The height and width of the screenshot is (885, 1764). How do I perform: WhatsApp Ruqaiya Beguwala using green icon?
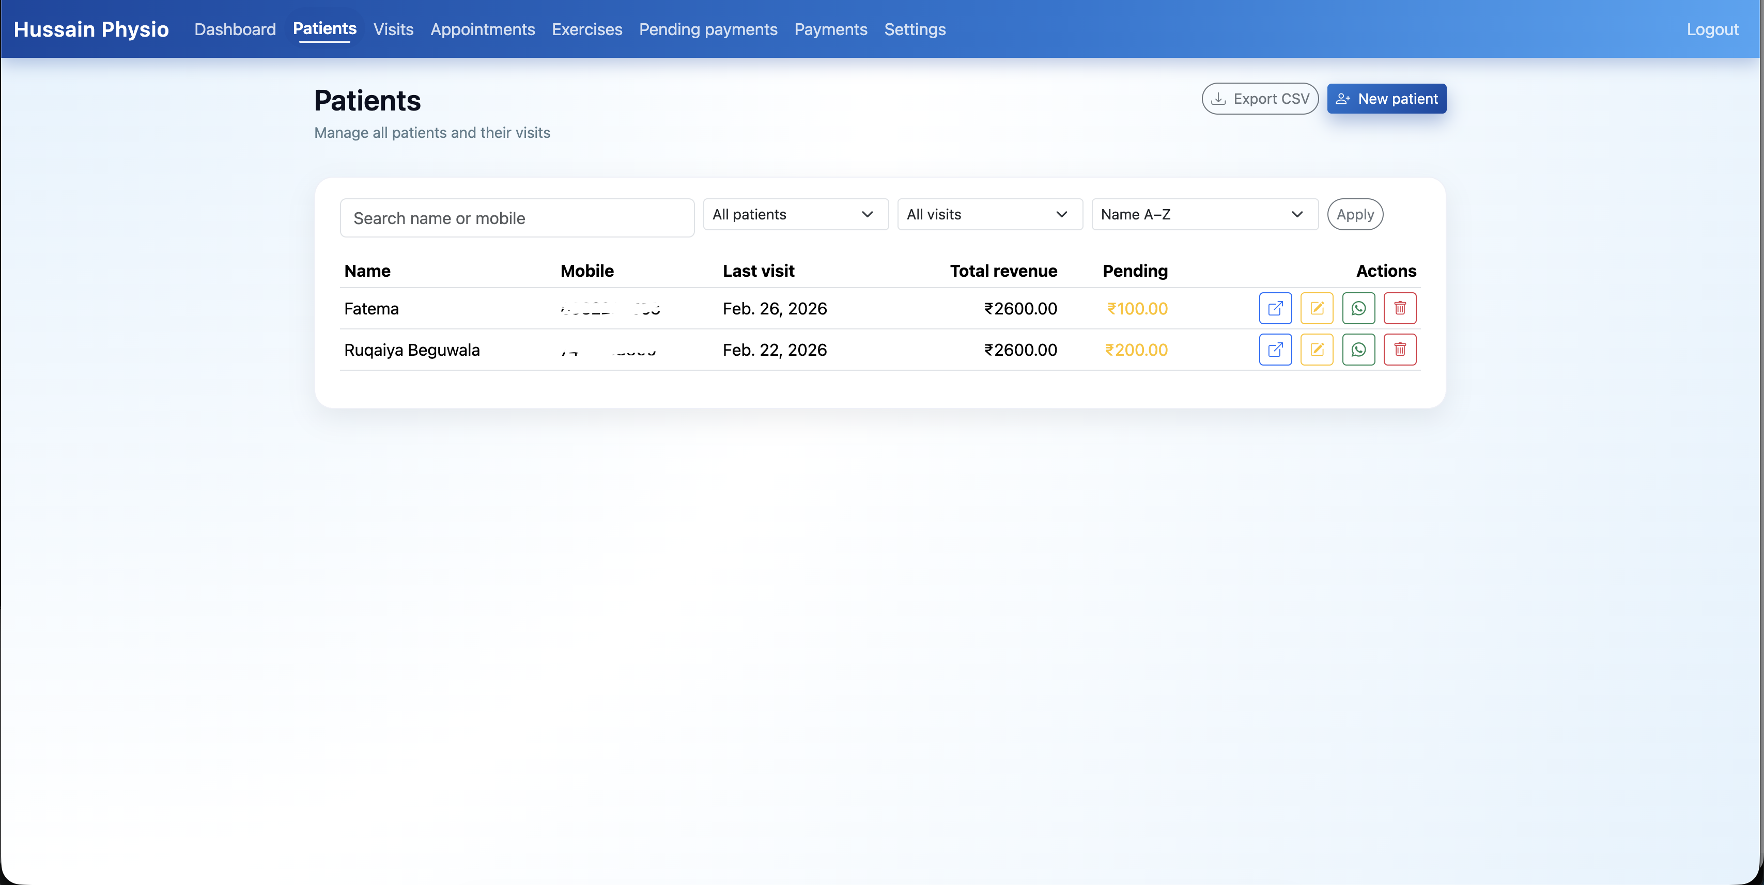click(1358, 350)
